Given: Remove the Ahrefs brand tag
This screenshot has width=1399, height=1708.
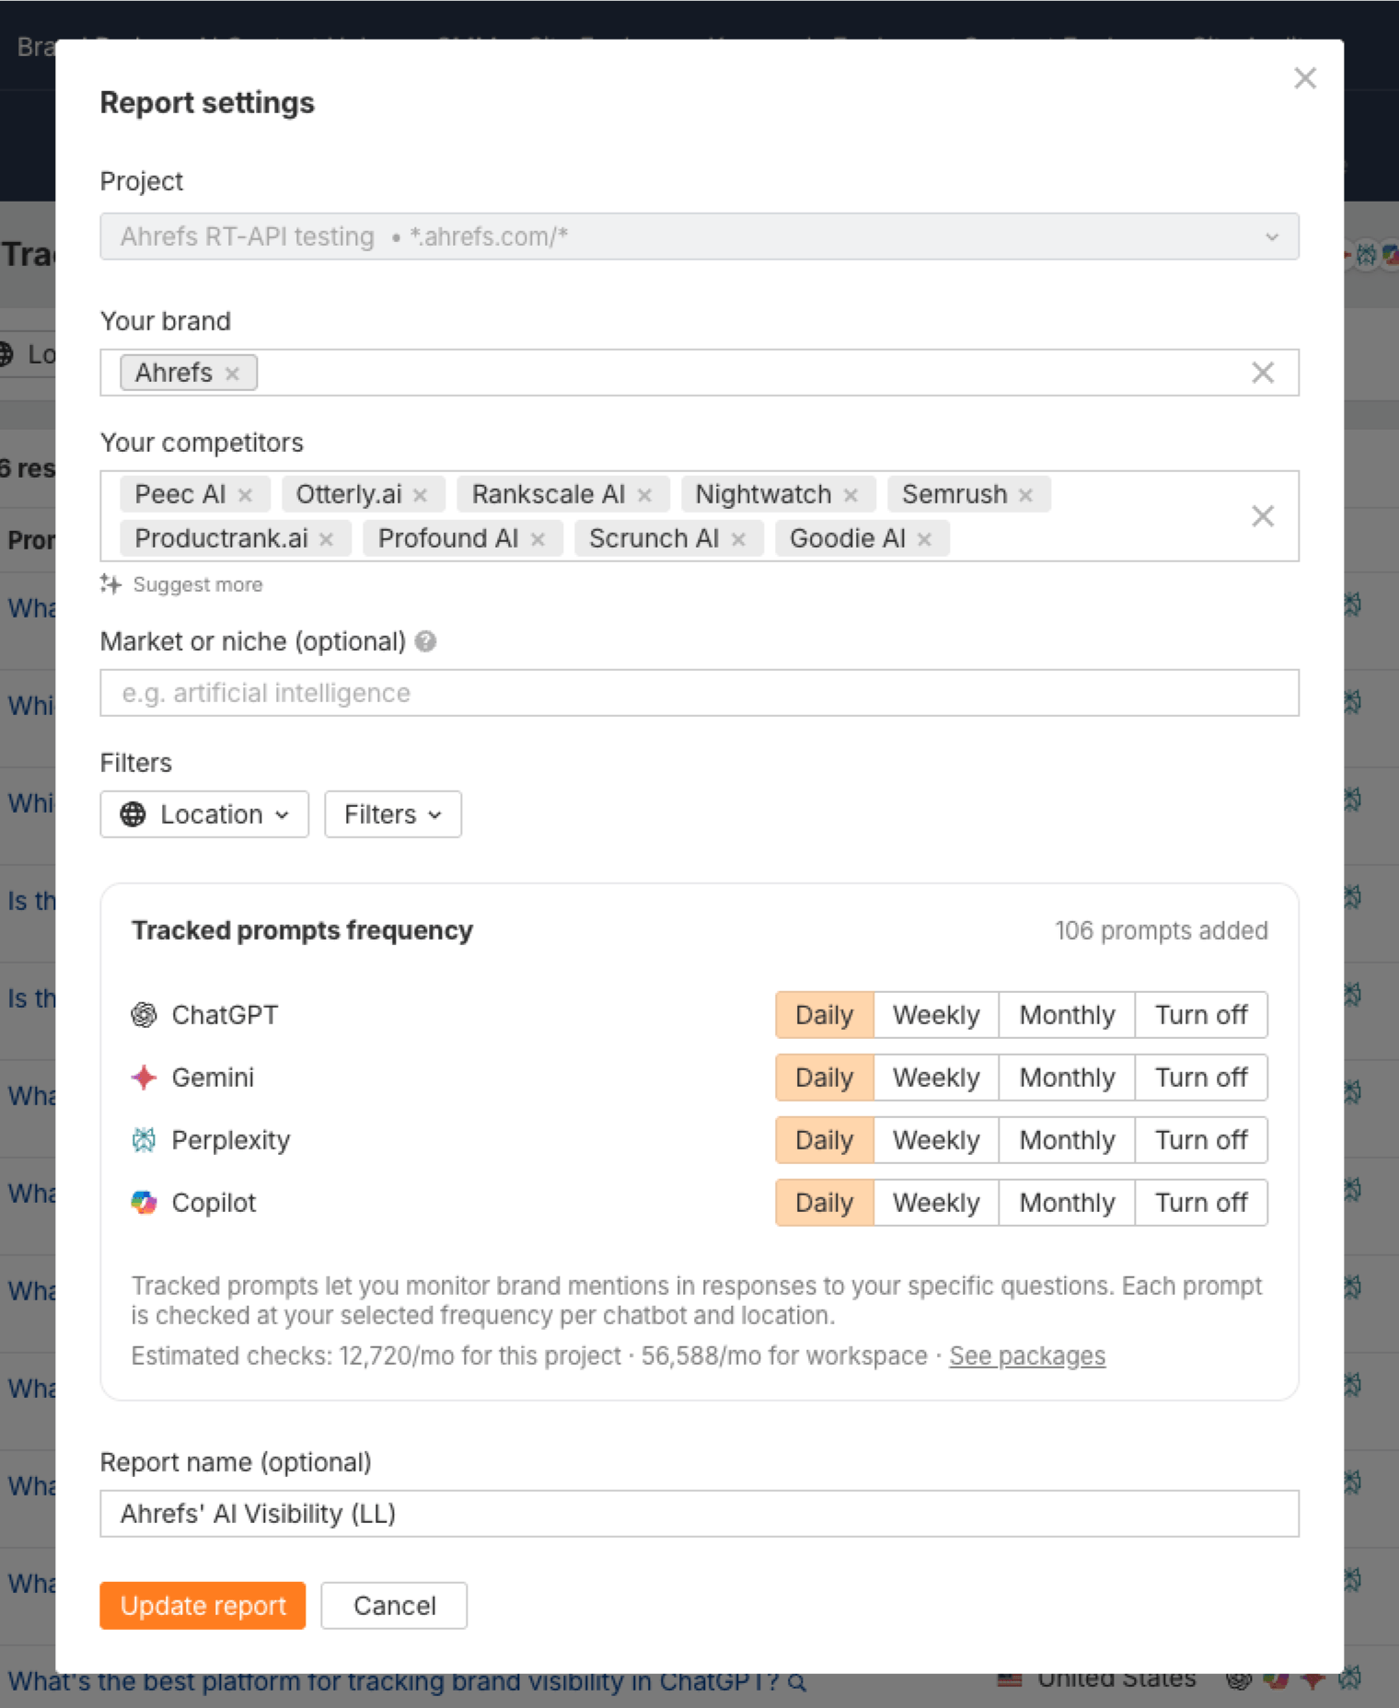Looking at the screenshot, I should coord(232,373).
